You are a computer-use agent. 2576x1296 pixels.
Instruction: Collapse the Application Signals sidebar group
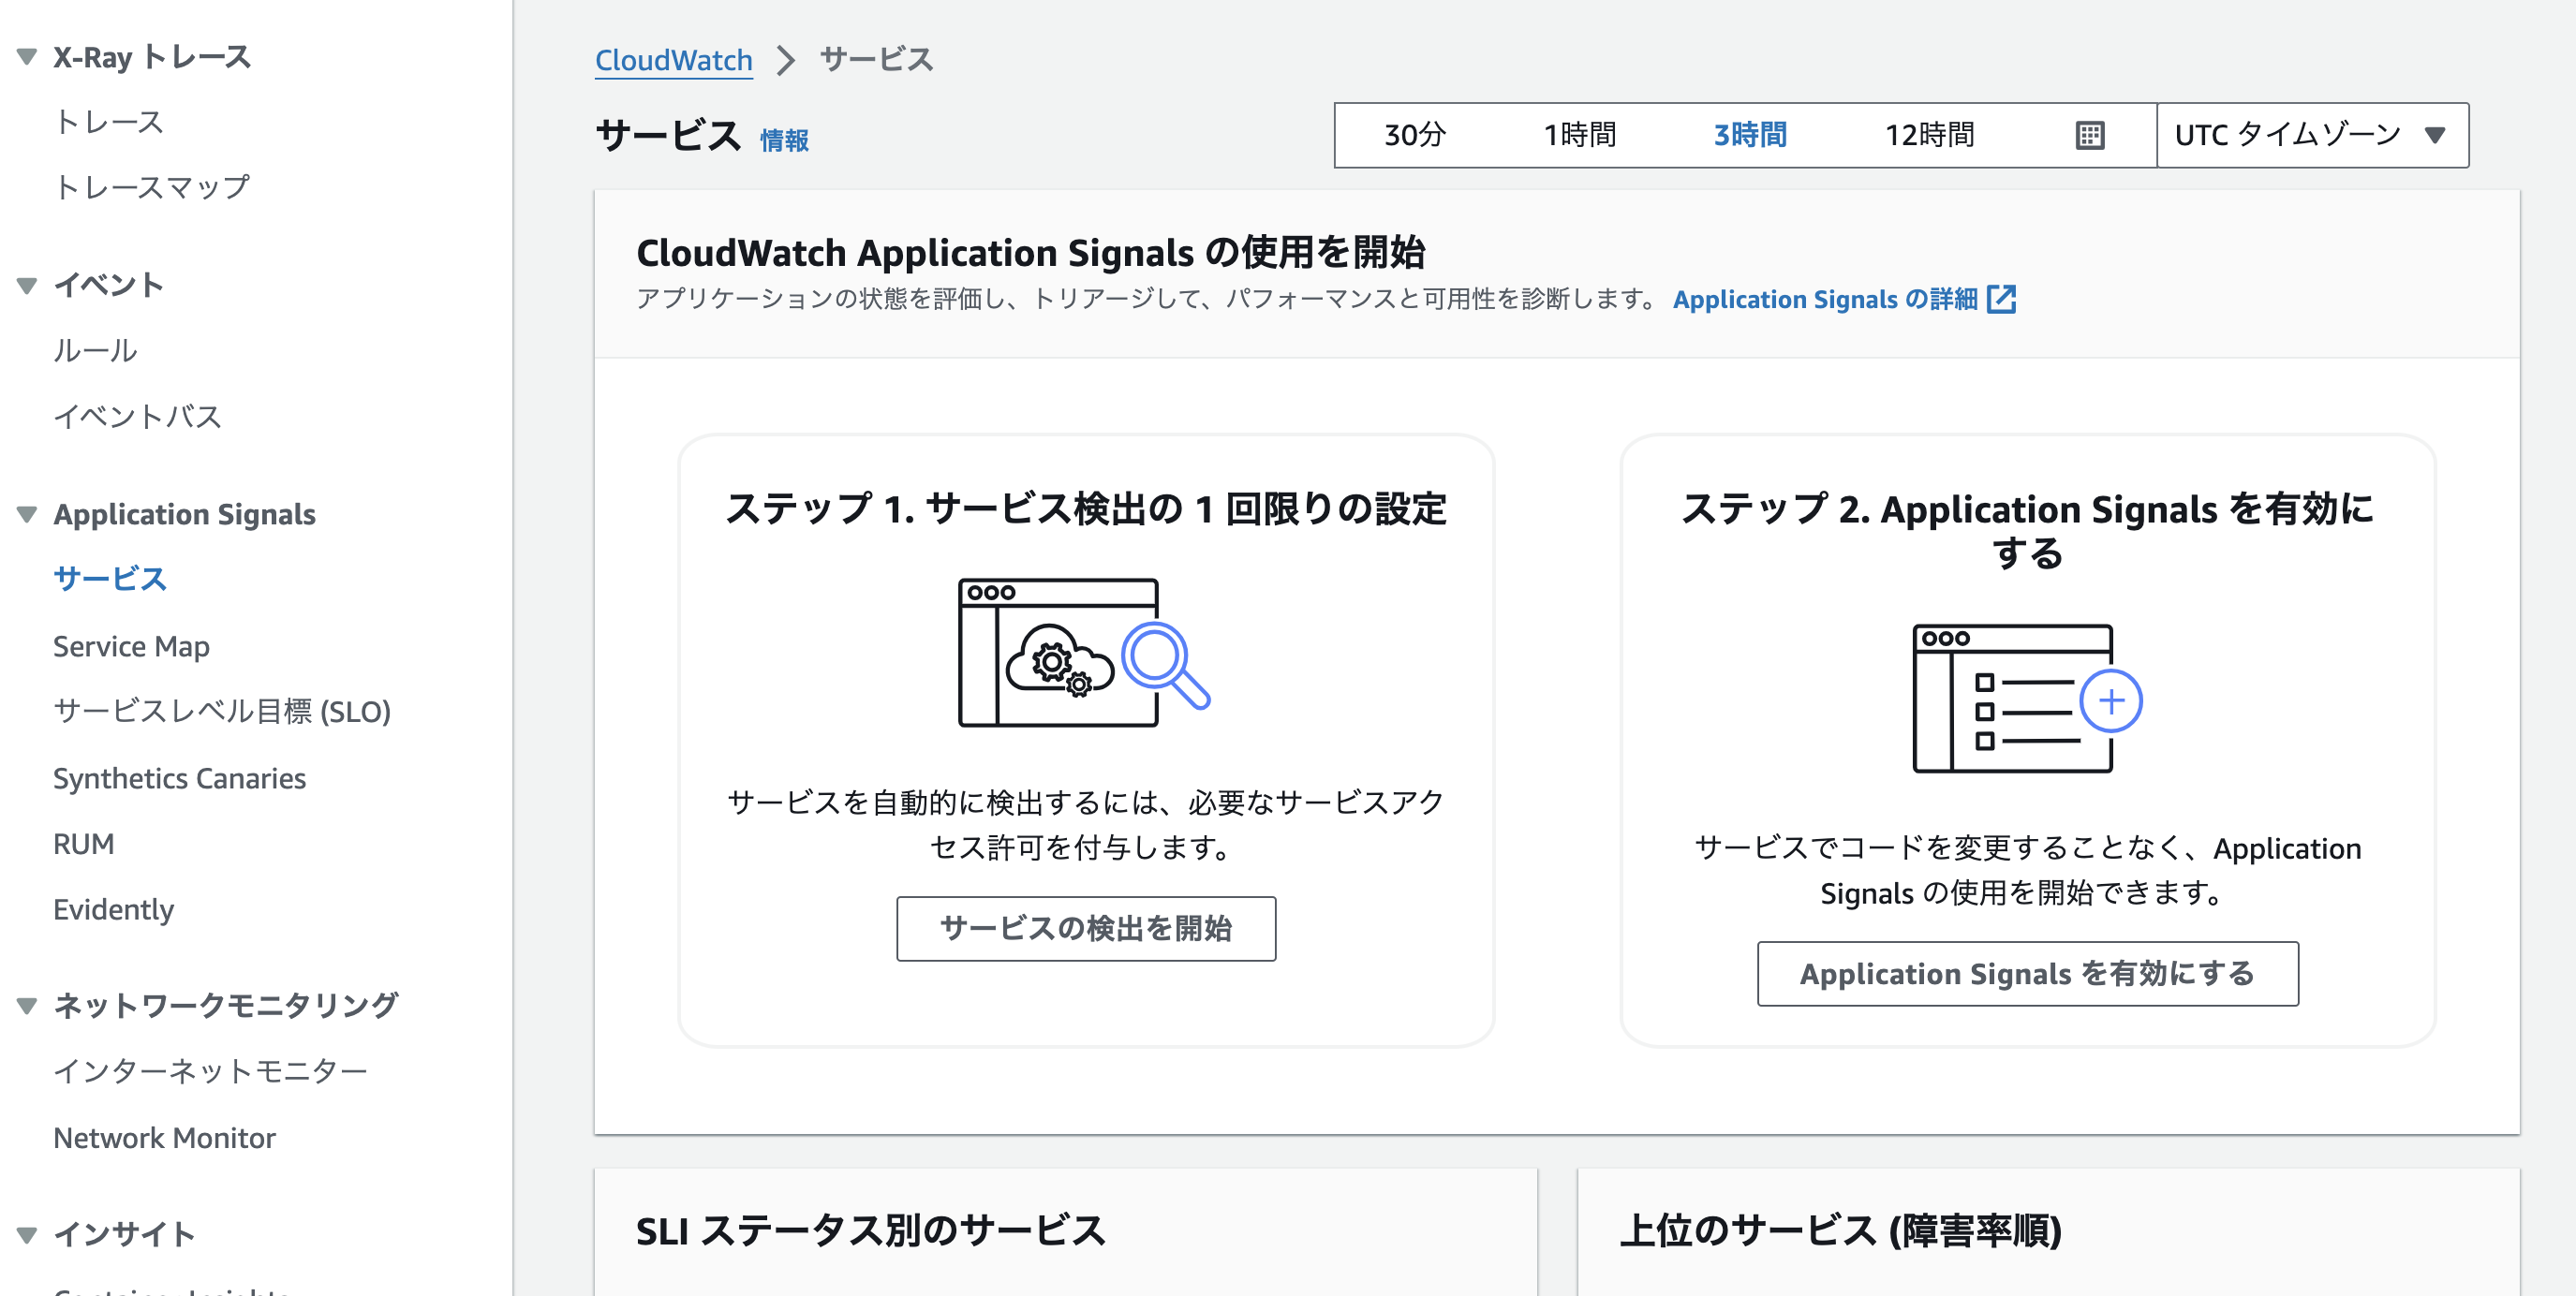coord(28,515)
